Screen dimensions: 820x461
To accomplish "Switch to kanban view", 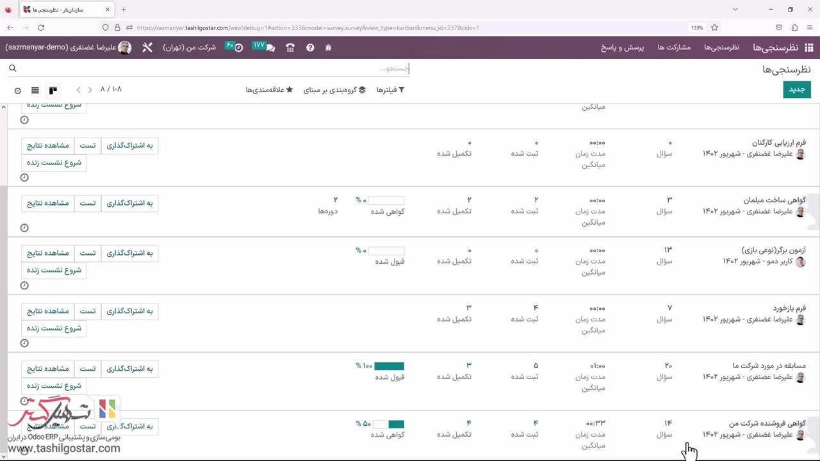I will [53, 90].
